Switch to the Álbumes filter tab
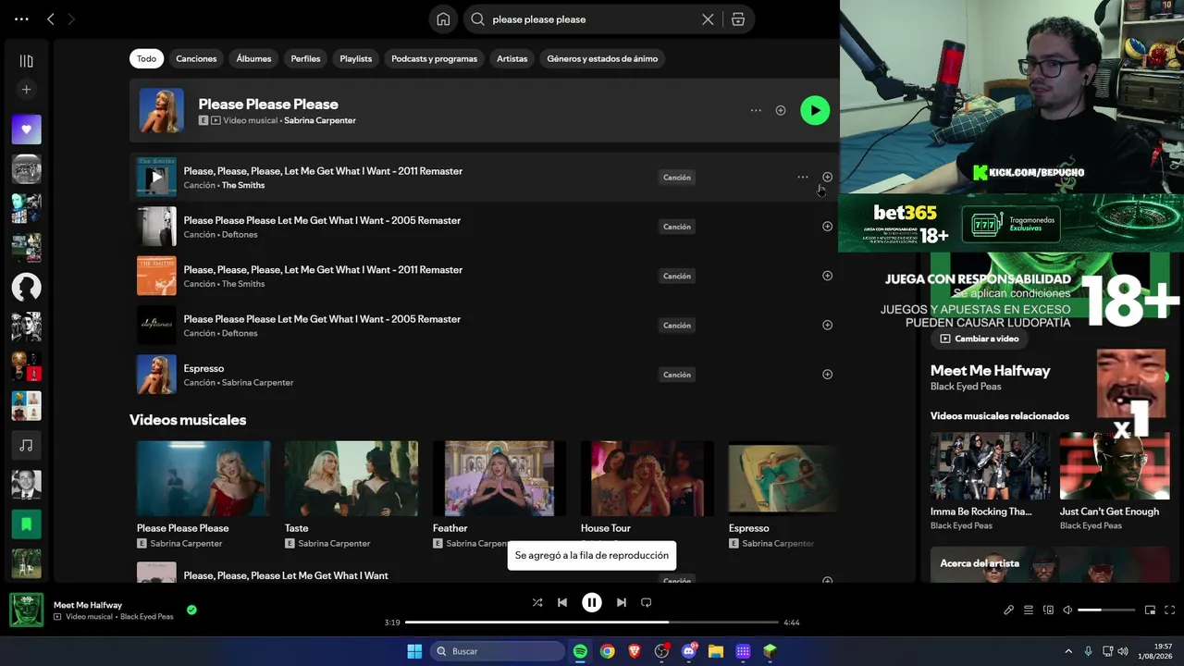 253,58
